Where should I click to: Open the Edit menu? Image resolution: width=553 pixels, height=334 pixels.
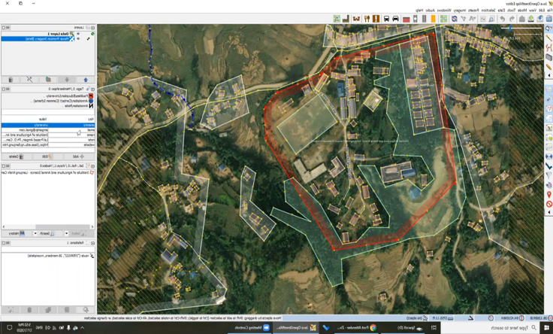[x=542, y=11]
